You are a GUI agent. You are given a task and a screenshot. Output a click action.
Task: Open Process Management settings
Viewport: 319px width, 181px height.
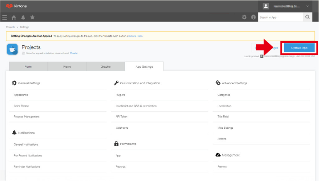click(x=27, y=117)
